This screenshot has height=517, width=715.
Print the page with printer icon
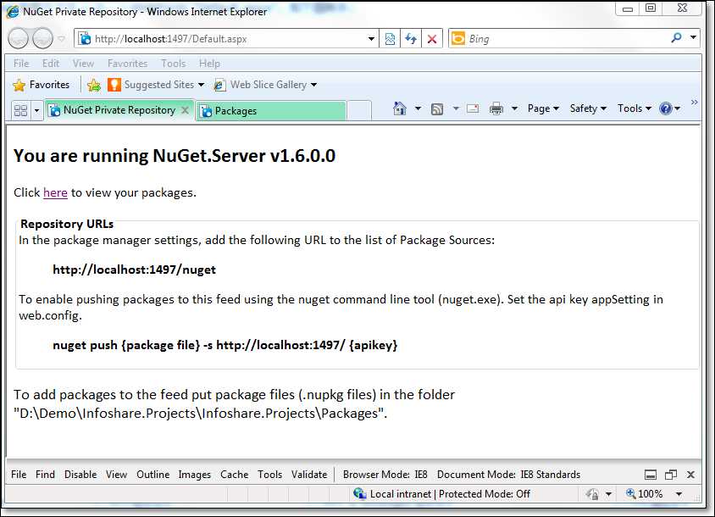[496, 108]
